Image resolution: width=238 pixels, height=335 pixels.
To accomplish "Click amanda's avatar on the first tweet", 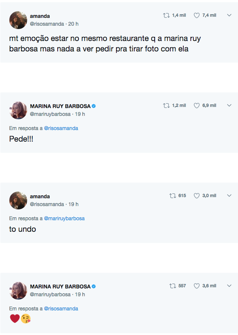I will coord(18,20).
